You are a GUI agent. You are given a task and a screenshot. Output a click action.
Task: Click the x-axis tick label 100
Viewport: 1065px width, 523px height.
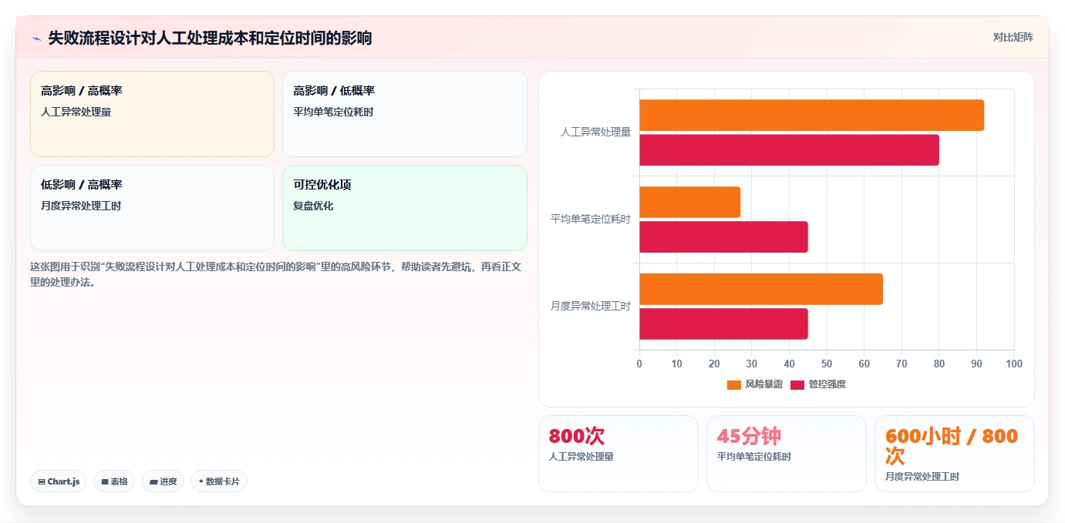(1014, 364)
